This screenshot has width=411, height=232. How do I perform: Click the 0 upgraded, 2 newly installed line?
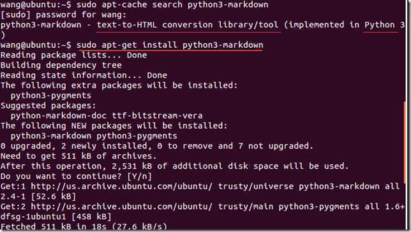tap(157, 146)
